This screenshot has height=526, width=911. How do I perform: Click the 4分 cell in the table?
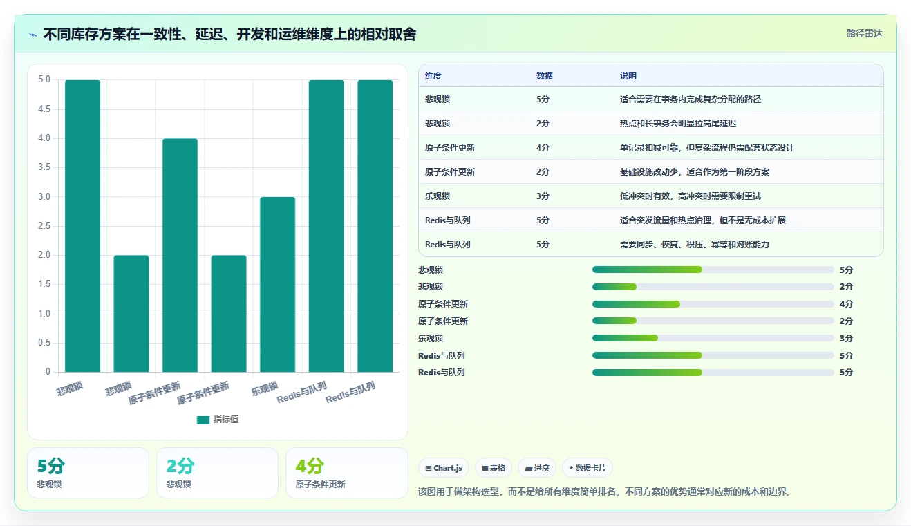pos(543,147)
